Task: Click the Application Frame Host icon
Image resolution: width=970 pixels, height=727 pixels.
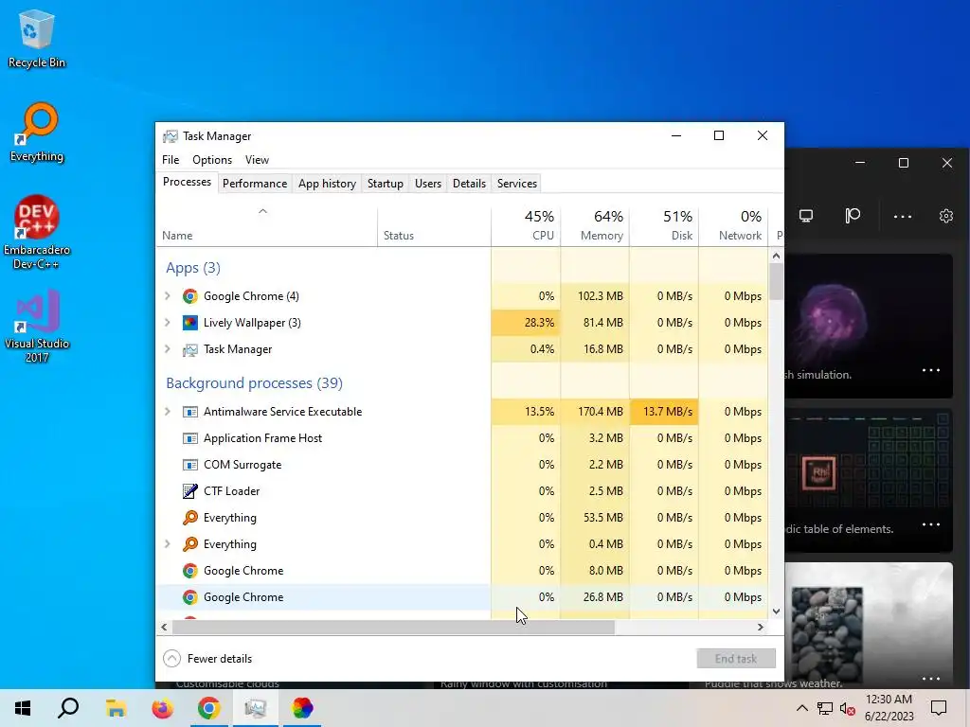Action: (x=189, y=438)
